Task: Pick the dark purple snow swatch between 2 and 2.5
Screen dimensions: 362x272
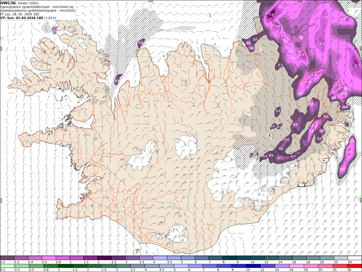Action: click(x=104, y=258)
